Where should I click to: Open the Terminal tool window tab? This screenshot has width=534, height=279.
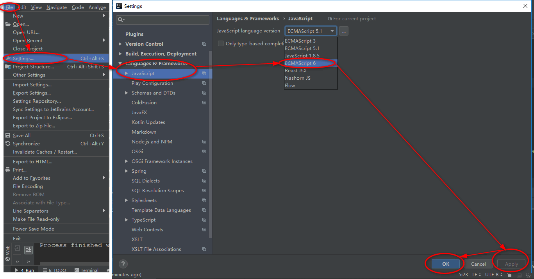[87, 270]
